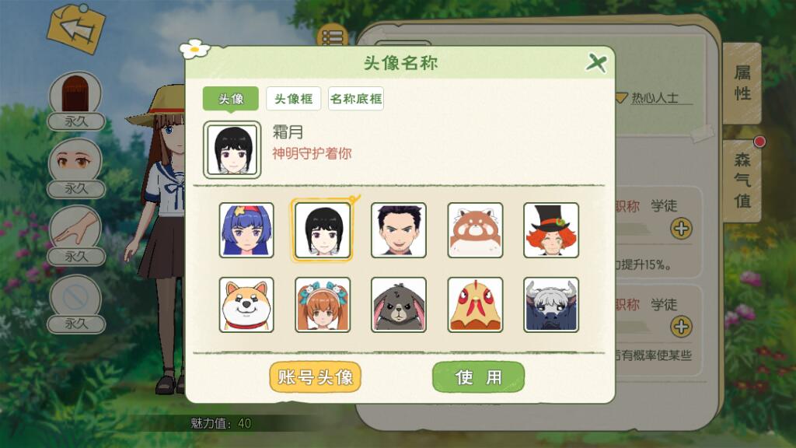Close the 头像名称 dialog
This screenshot has width=796, height=448.
coord(596,63)
